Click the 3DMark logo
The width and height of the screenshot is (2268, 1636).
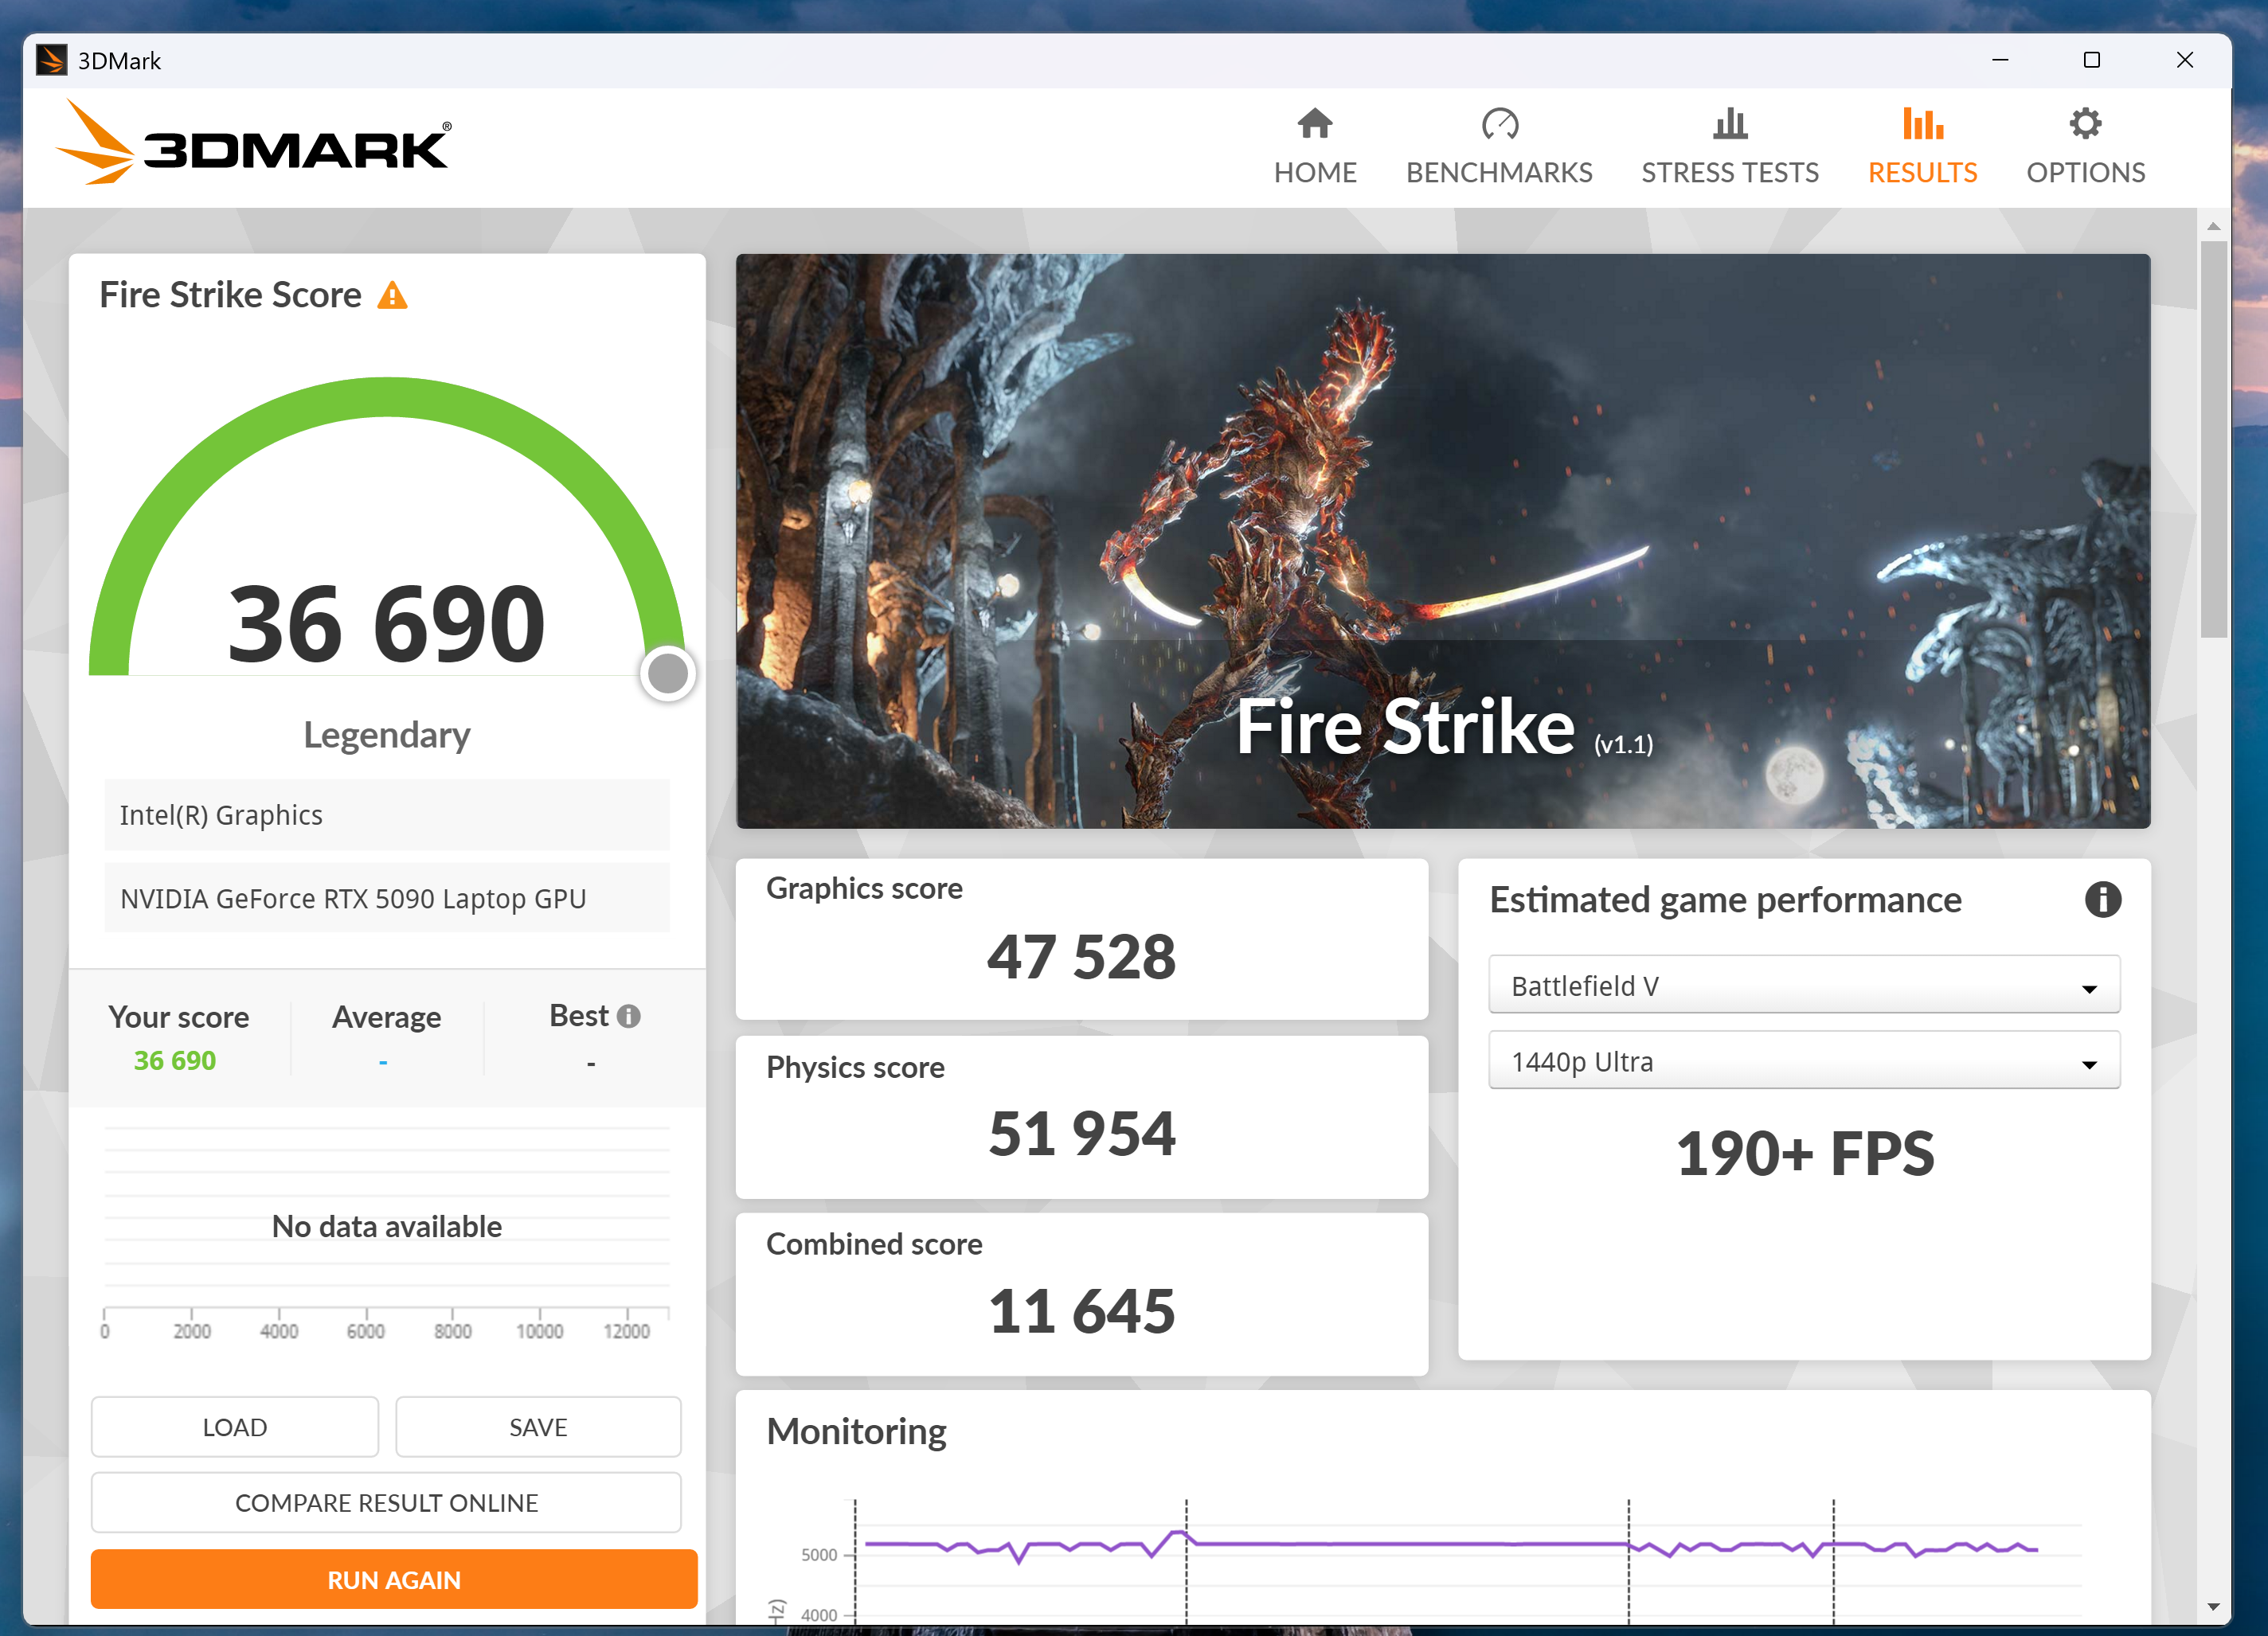tap(254, 143)
